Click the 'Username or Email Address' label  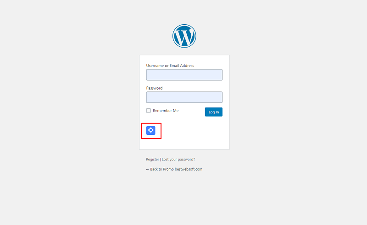coord(170,65)
